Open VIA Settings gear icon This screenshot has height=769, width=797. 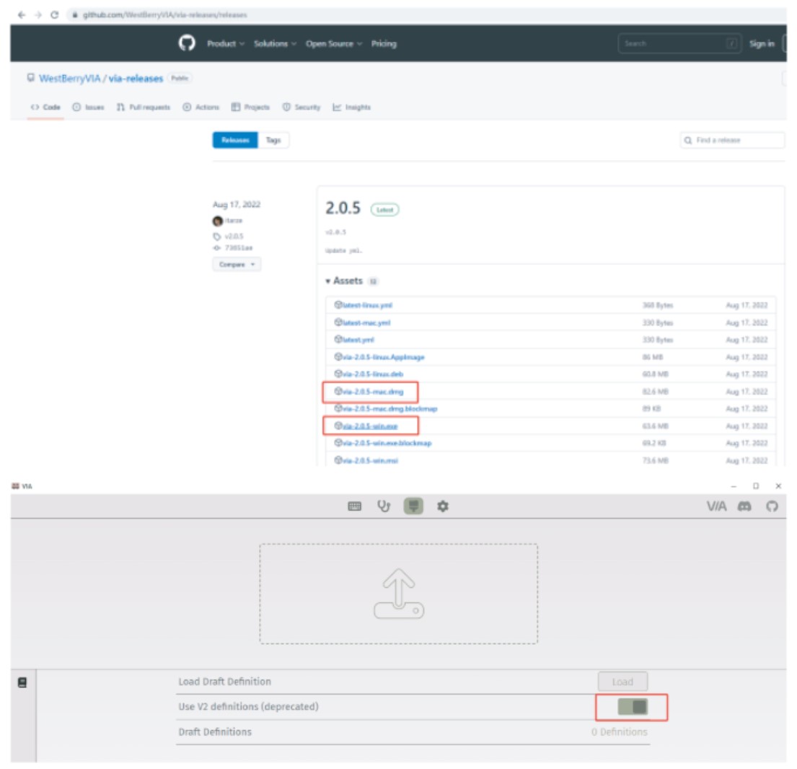click(443, 506)
